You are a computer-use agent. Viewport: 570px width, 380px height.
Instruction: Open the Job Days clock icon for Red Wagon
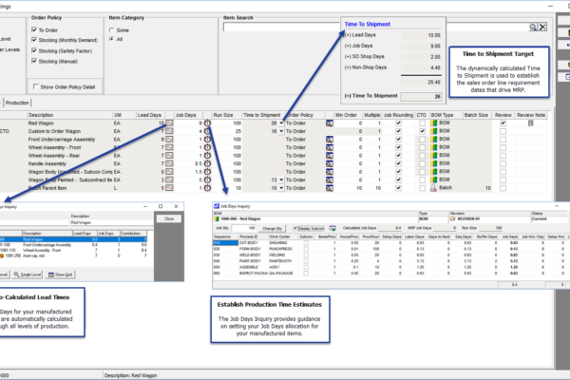click(x=206, y=123)
